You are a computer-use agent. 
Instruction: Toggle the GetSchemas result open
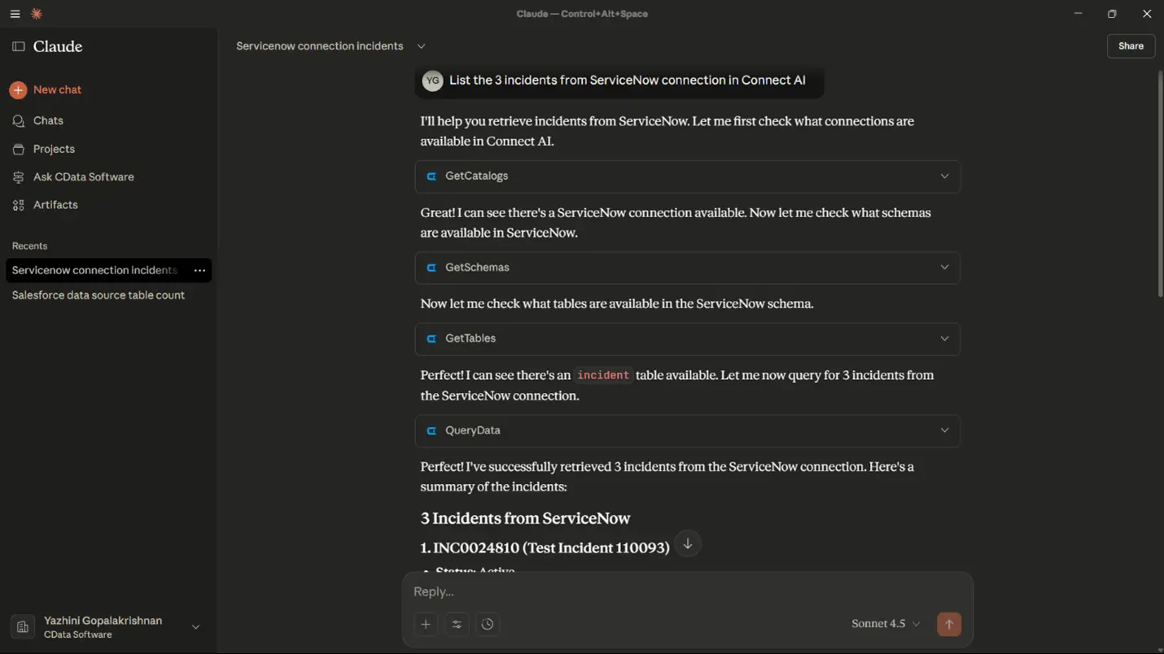coord(944,267)
